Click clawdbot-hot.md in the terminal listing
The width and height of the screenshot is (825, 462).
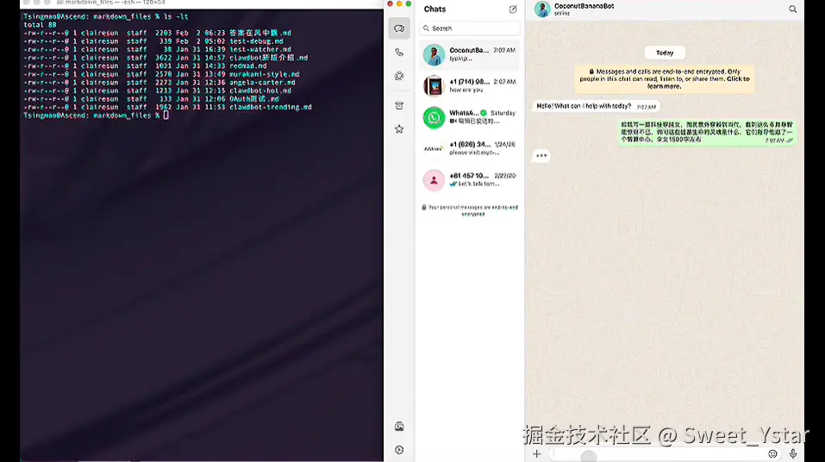(x=260, y=91)
